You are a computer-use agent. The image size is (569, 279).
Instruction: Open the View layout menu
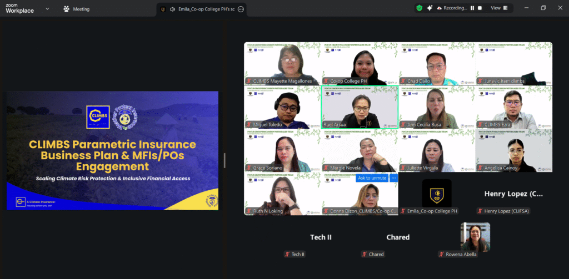pos(499,8)
